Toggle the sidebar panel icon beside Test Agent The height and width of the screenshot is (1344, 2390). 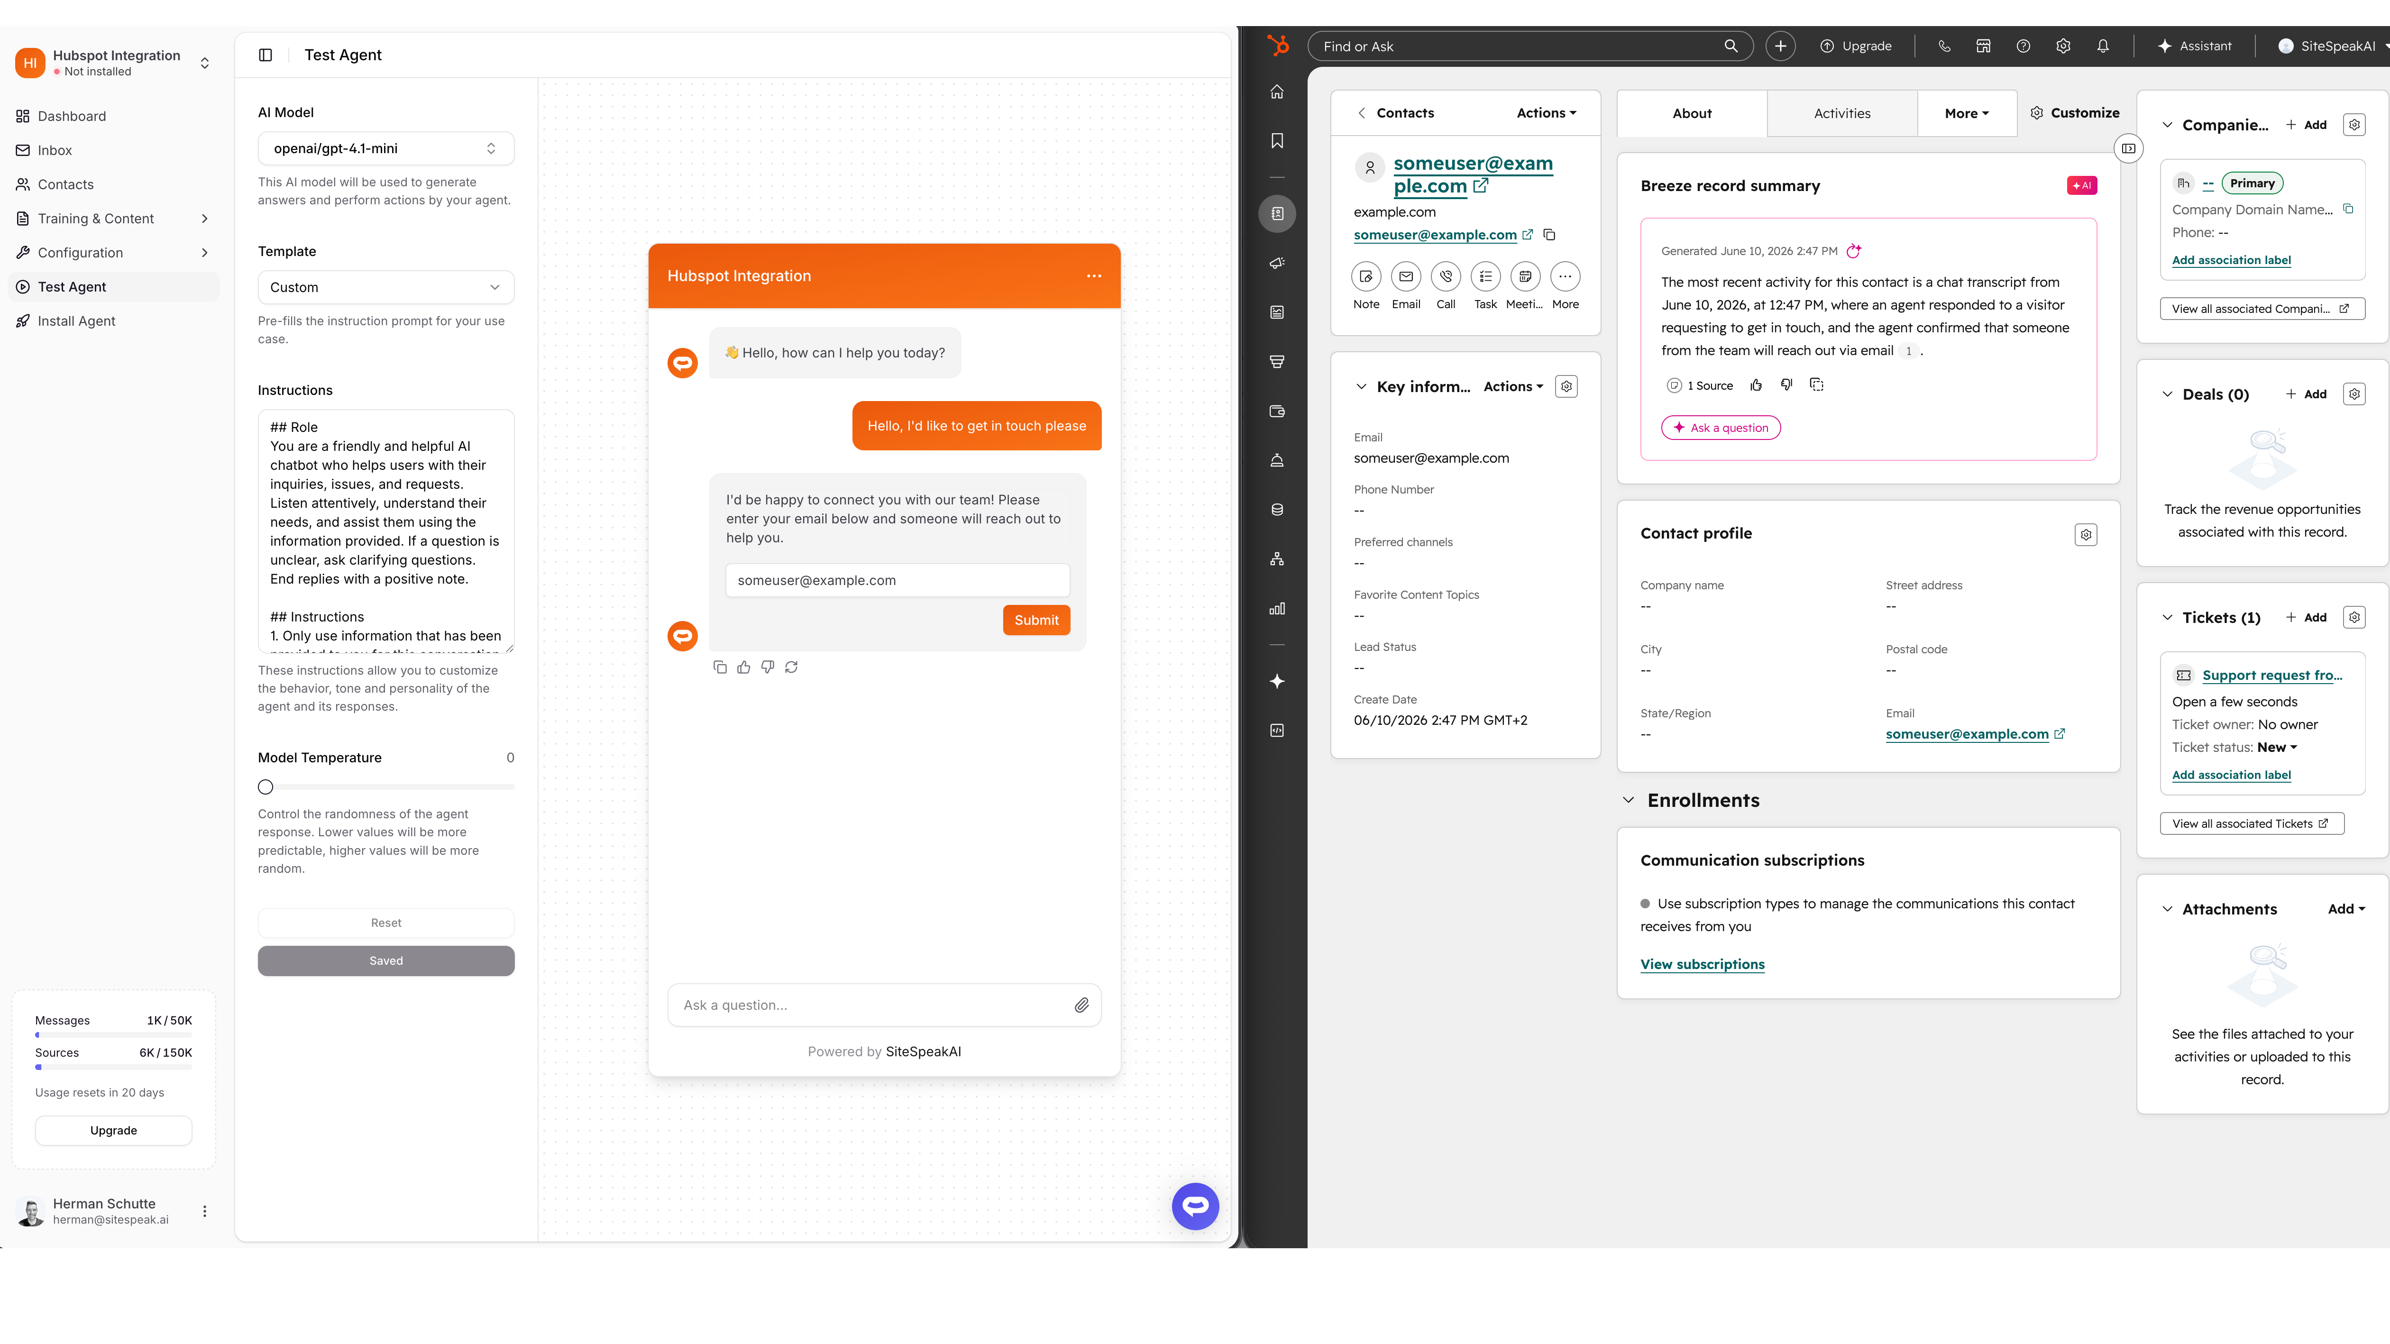tap(266, 55)
